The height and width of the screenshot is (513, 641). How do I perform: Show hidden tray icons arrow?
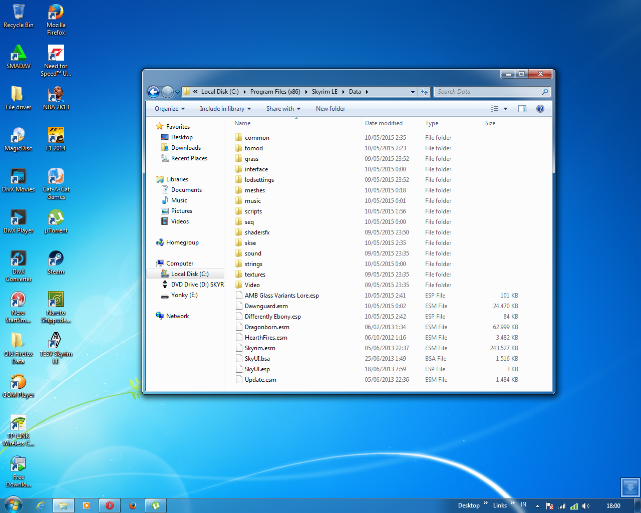pos(537,506)
